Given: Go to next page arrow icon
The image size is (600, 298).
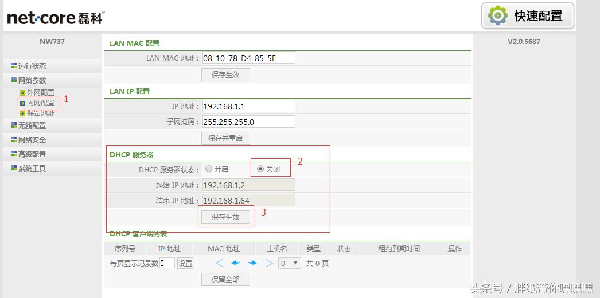Looking at the screenshot, I should 252,263.
